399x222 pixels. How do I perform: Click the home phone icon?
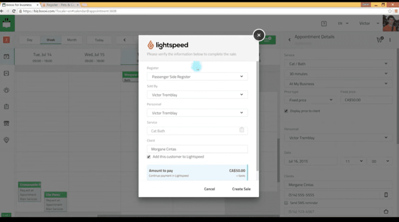386,211
